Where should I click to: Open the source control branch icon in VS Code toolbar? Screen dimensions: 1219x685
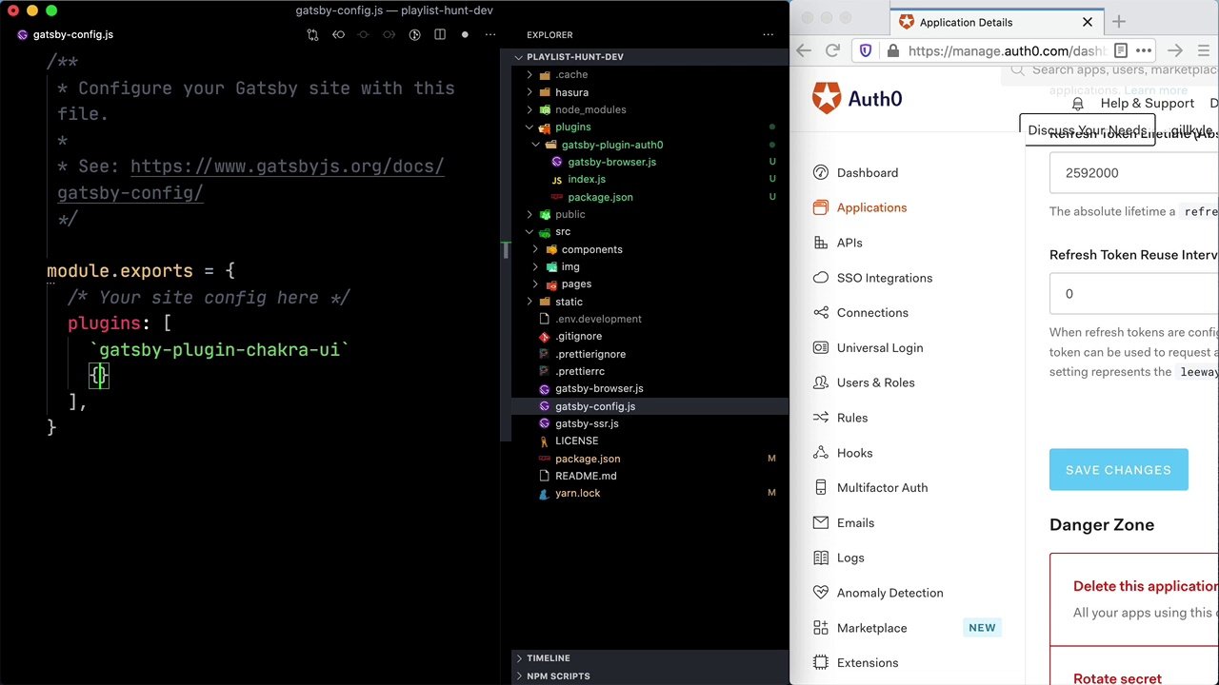[312, 34]
